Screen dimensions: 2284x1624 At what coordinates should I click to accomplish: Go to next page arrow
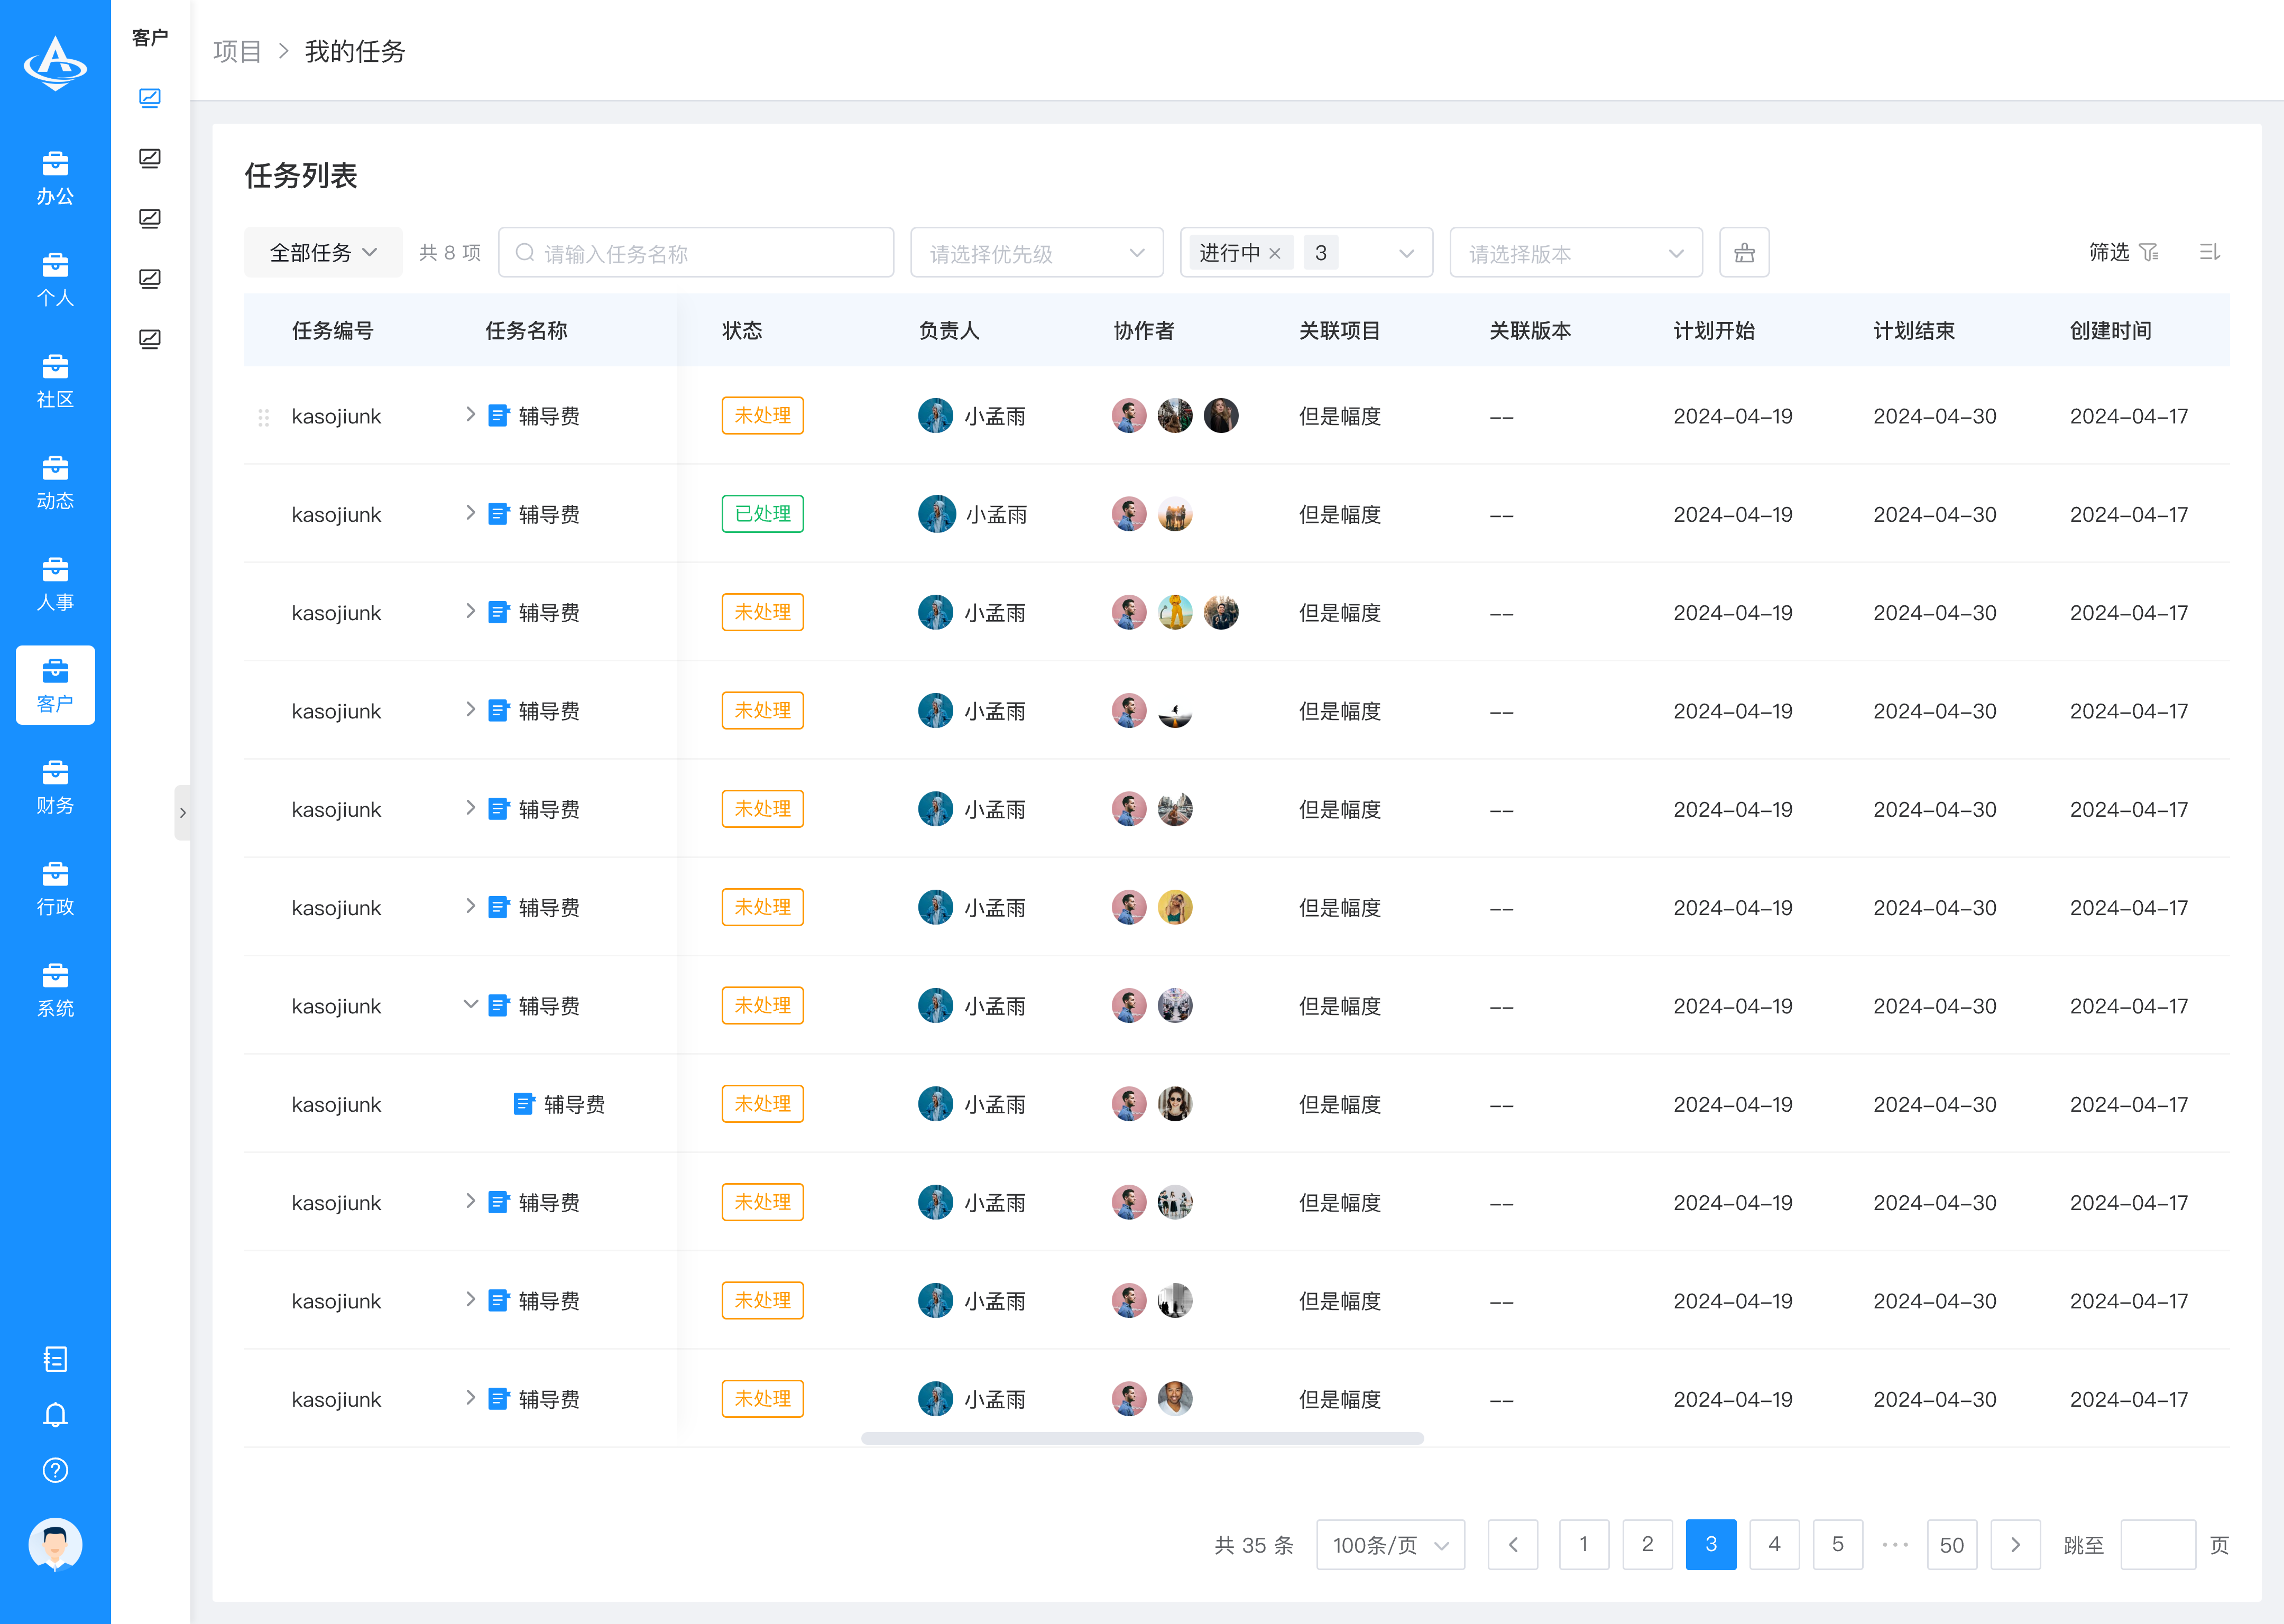click(x=2016, y=1545)
